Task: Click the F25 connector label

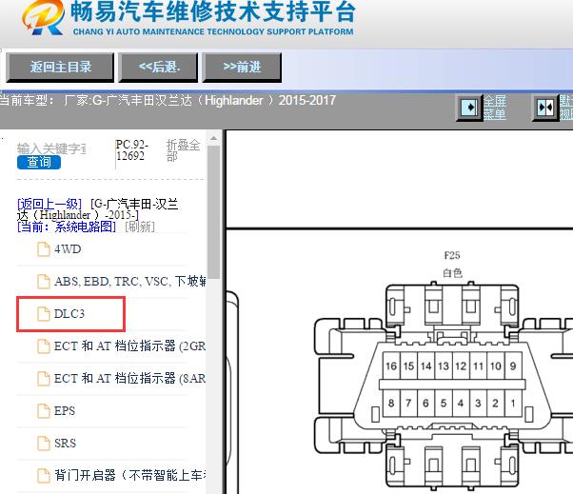Action: pos(452,255)
